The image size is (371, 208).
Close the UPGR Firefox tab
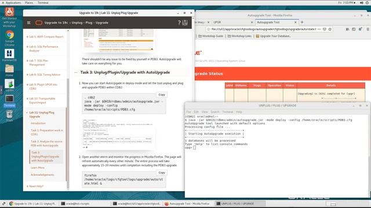(x=252, y=22)
